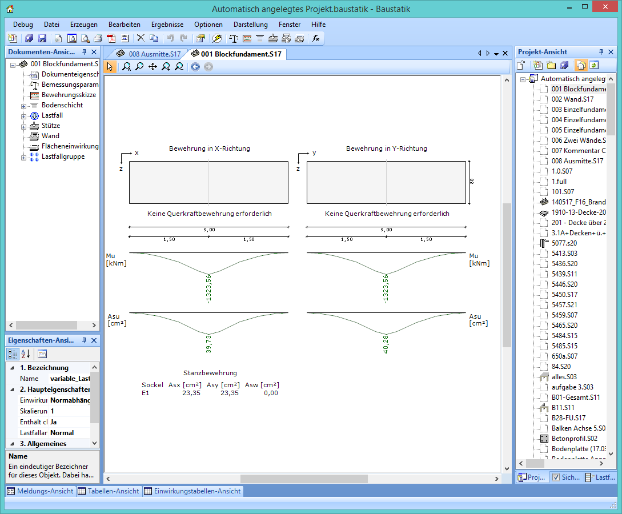Viewport: 622px width, 514px height.
Task: Collapse the 1. Bezeichnung property group
Action: (x=12, y=368)
